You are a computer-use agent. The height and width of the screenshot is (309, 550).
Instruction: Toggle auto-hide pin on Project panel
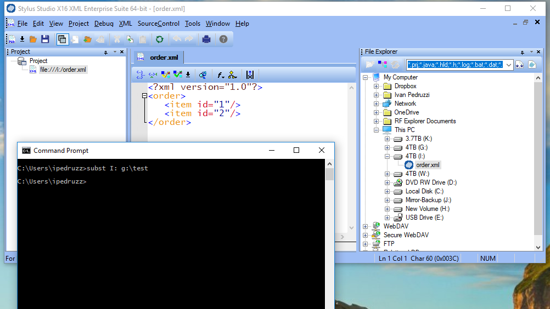point(106,52)
